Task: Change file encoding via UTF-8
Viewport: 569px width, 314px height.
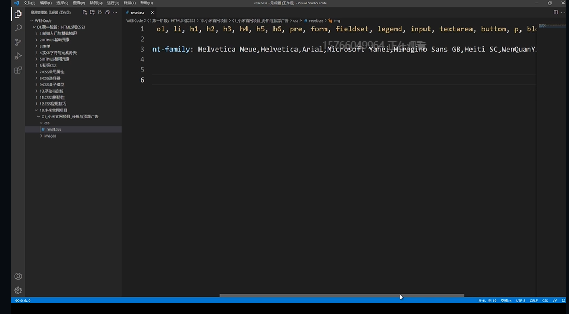Action: pos(520,301)
